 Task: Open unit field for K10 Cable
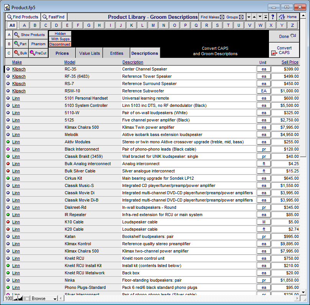click(x=264, y=222)
